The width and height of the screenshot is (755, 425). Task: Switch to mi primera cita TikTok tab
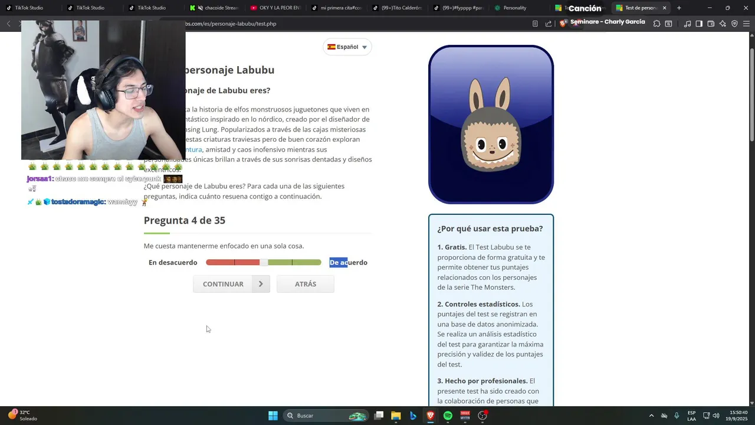337,8
